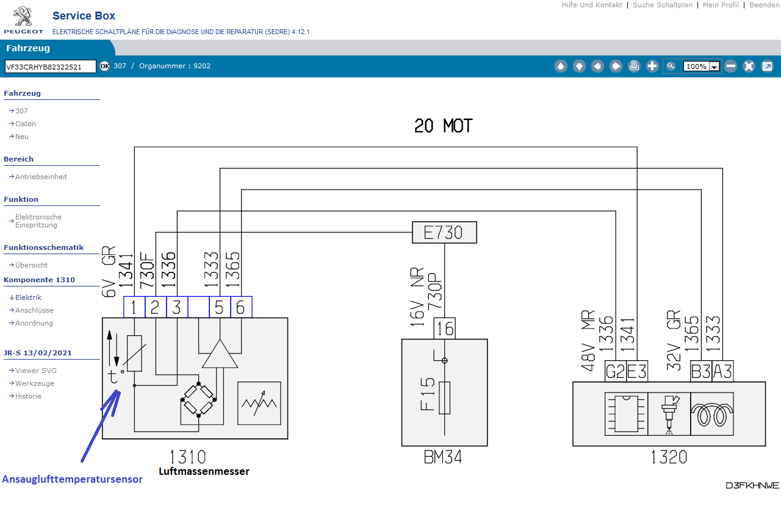Image resolution: width=781 pixels, height=526 pixels.
Task: Open diagram in new window icon
Action: coord(767,66)
